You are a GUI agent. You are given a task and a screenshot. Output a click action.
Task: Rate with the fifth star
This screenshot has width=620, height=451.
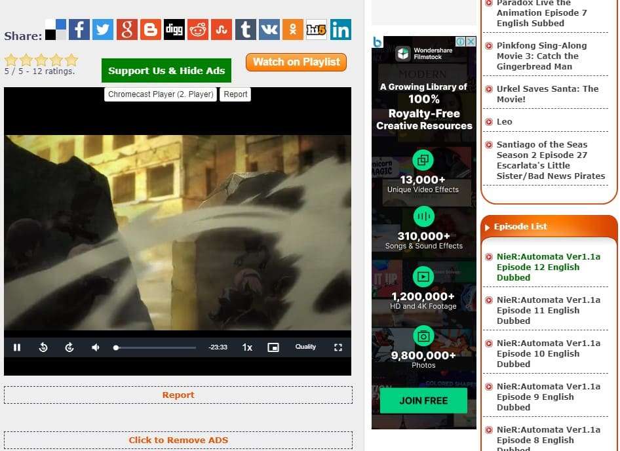71,60
